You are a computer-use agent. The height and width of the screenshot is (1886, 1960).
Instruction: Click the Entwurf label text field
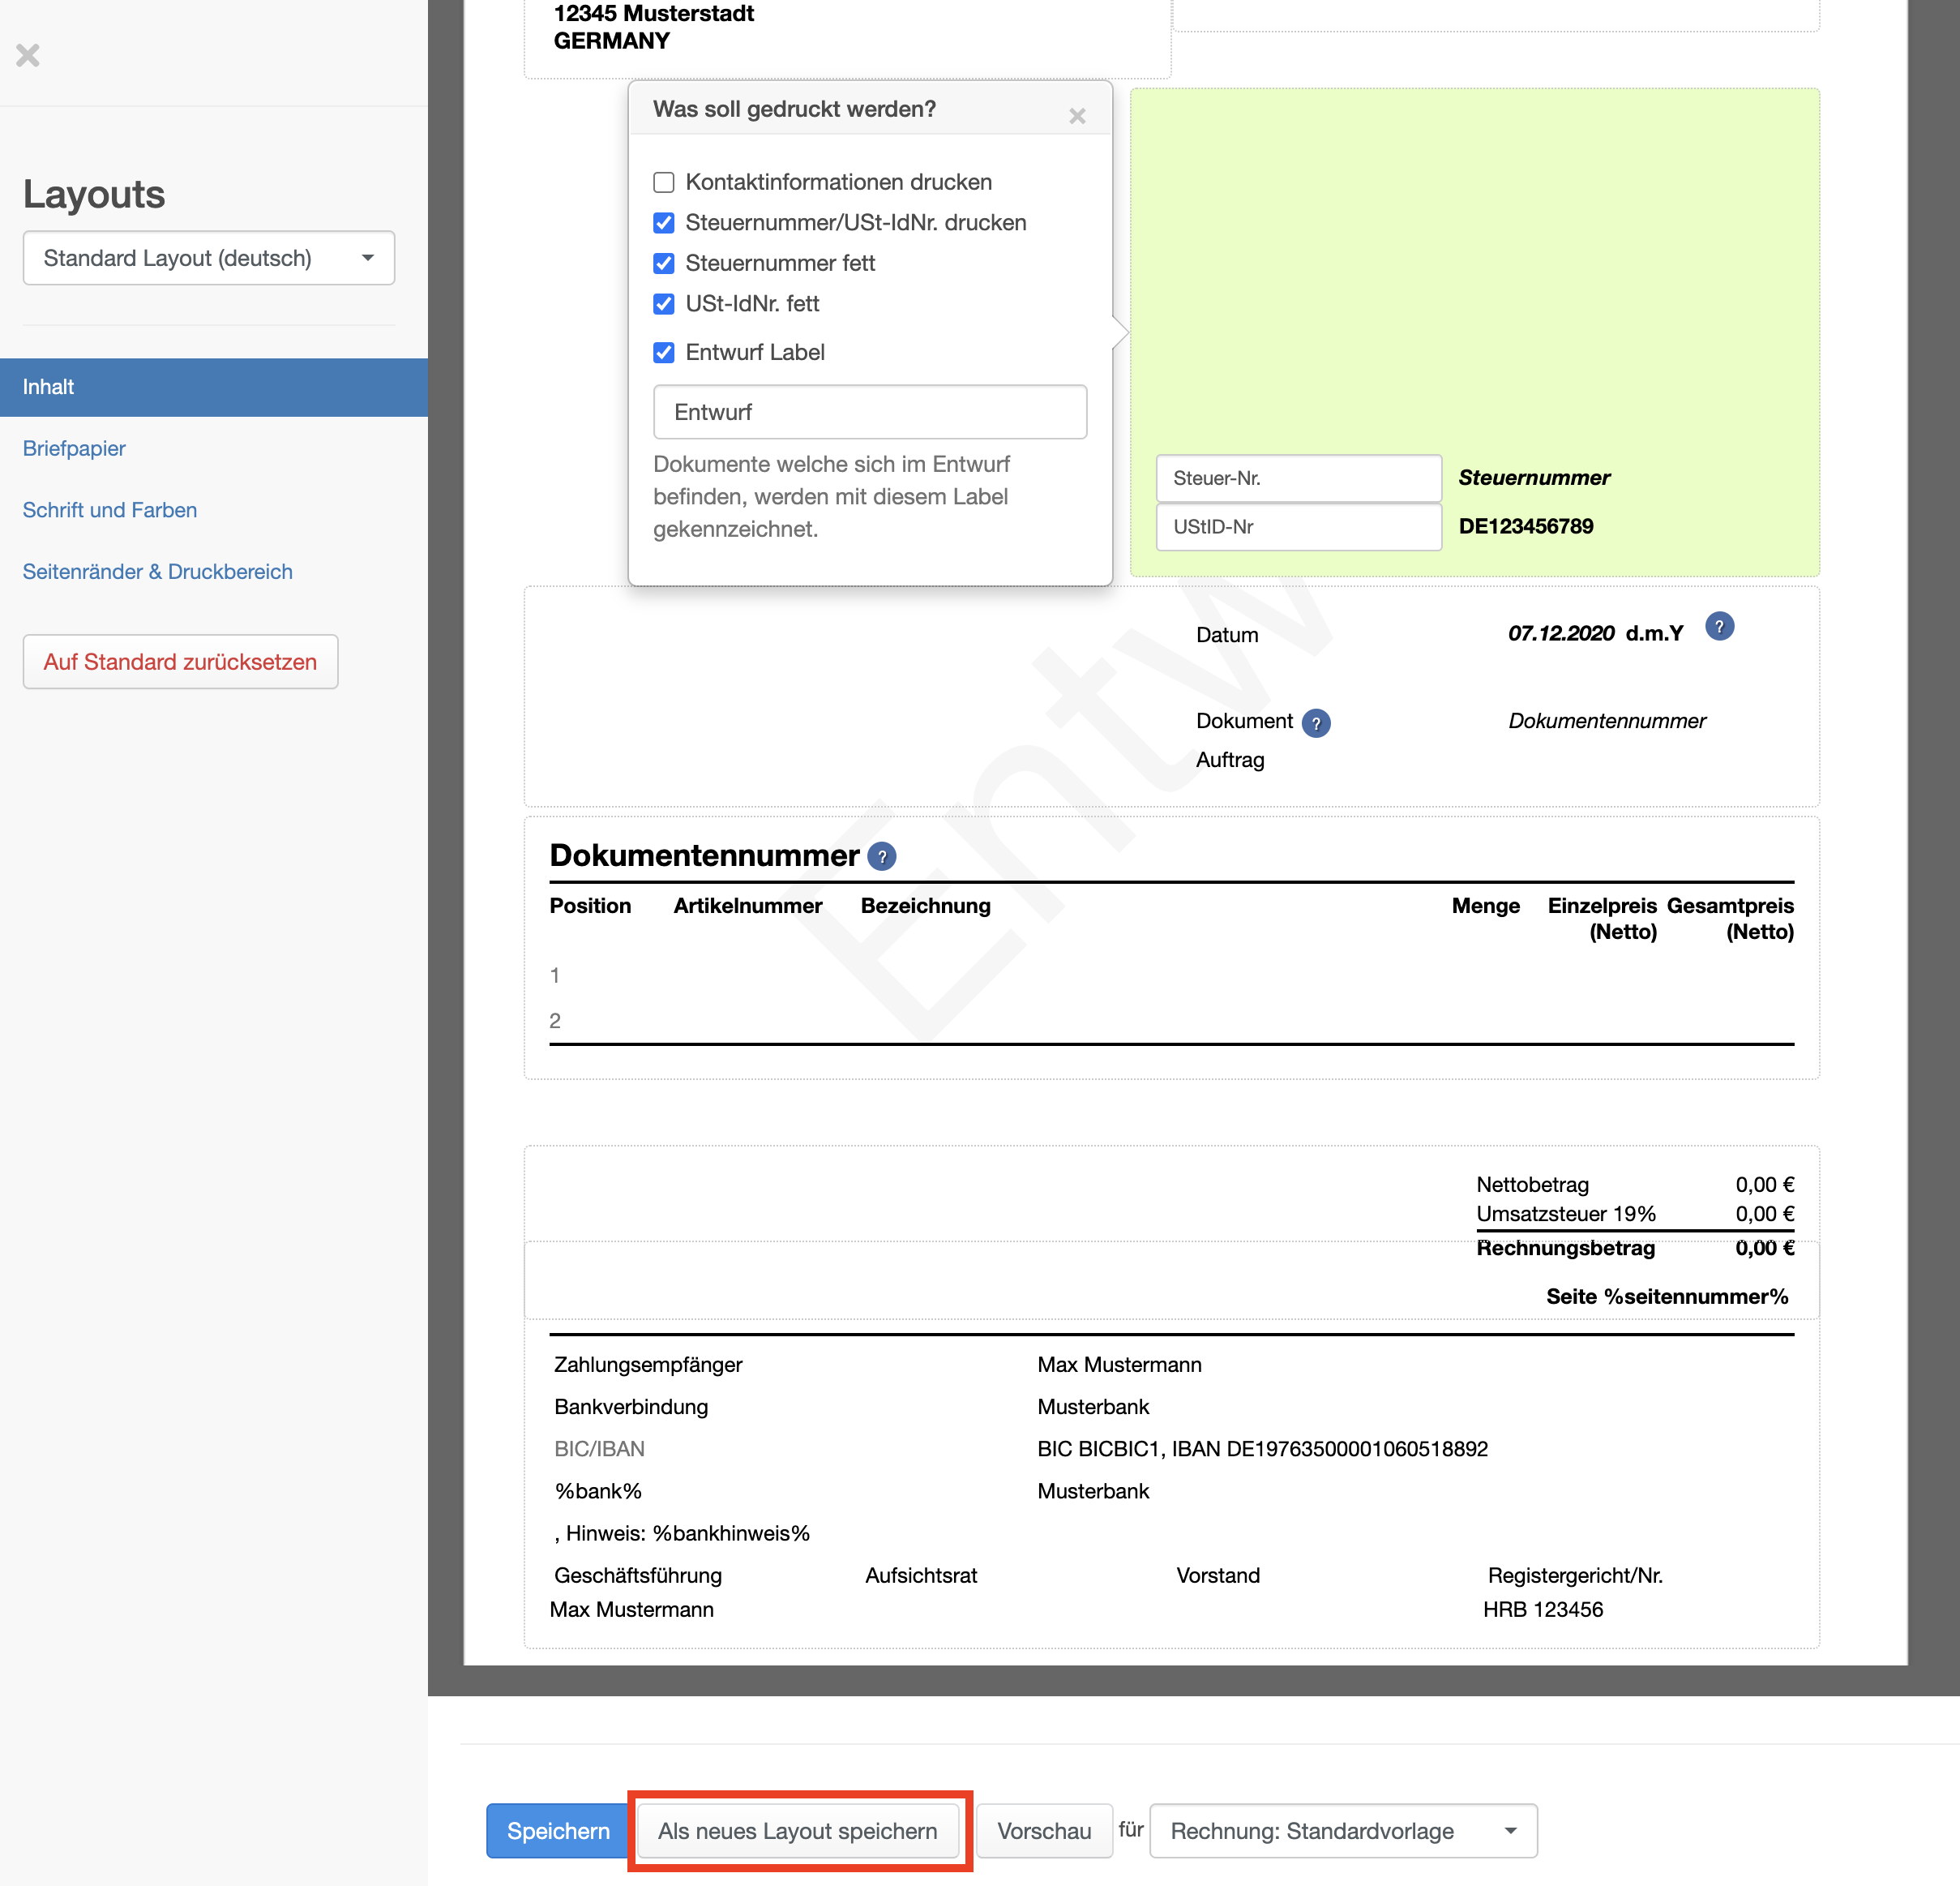870,412
